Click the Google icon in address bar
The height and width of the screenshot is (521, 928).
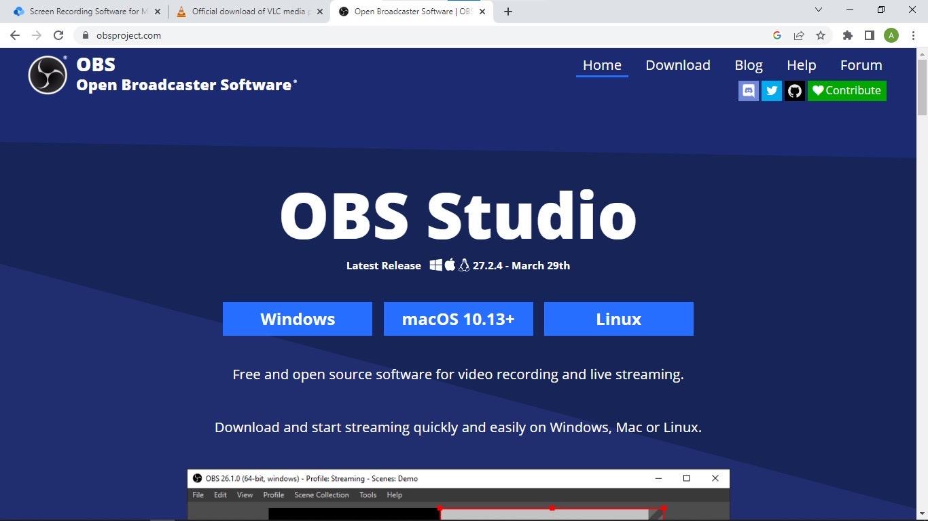(777, 35)
